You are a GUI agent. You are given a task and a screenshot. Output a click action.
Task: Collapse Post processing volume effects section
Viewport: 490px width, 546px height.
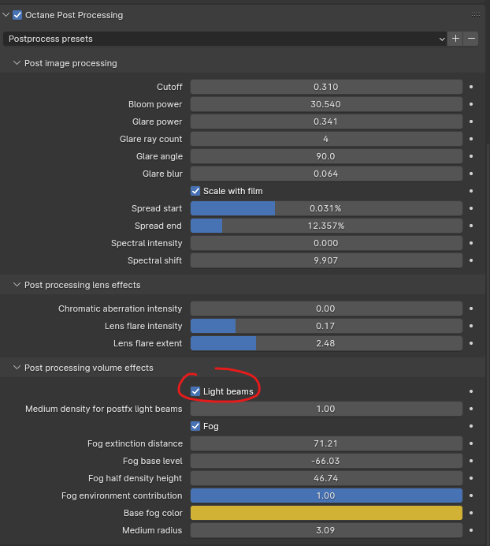[17, 368]
